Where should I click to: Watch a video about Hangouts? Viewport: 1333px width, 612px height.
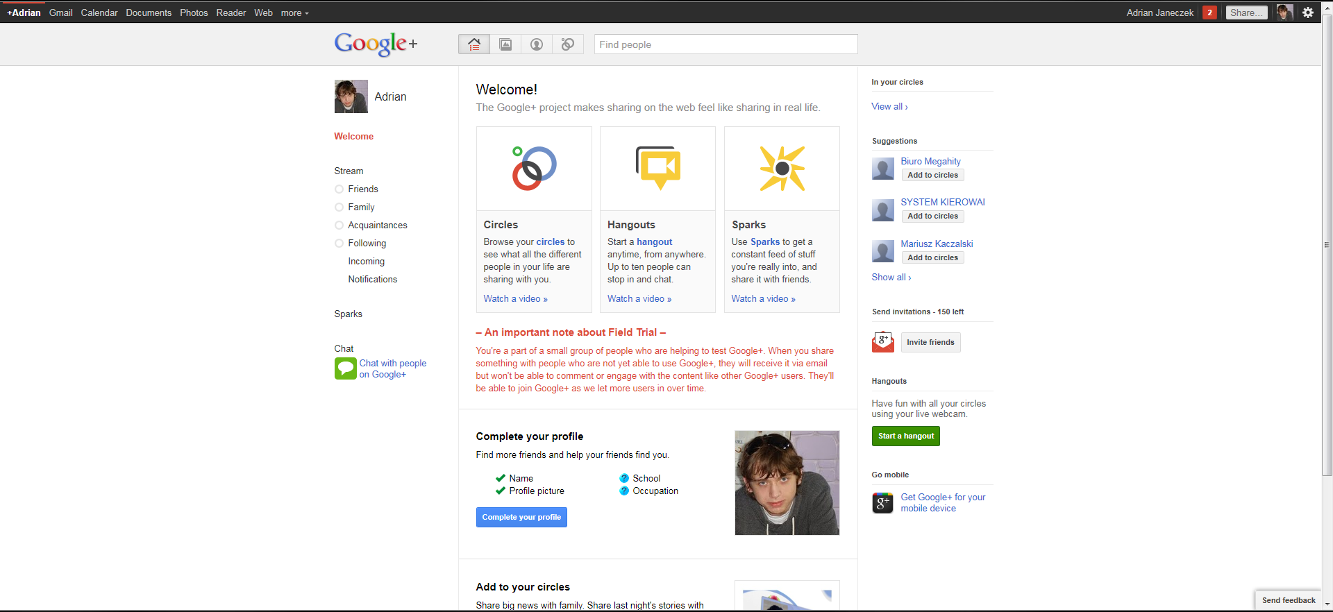click(x=639, y=298)
